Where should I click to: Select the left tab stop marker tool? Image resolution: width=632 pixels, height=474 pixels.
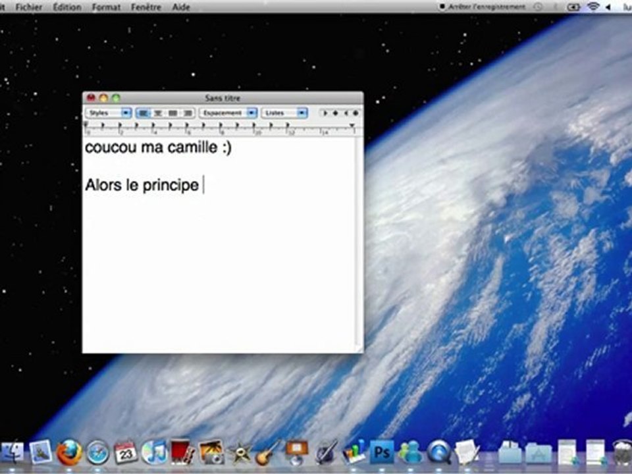coord(325,113)
